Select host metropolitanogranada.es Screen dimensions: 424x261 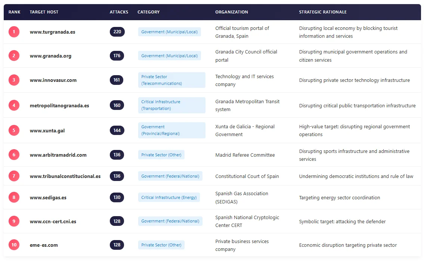pos(59,105)
